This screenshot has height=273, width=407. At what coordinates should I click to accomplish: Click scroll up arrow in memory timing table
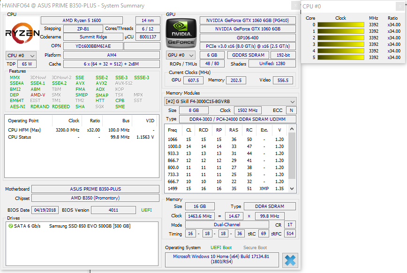[292, 129]
